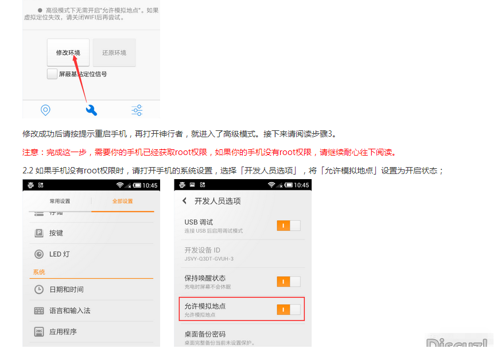The height and width of the screenshot is (360, 497).
Task: Open 应用程序 settings
Action: pos(91,332)
